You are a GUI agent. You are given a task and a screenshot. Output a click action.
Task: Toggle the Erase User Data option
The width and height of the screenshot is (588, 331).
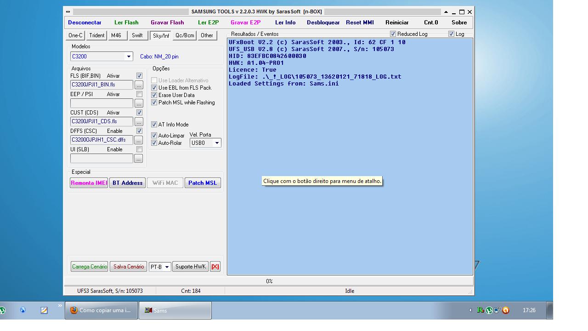coord(154,95)
